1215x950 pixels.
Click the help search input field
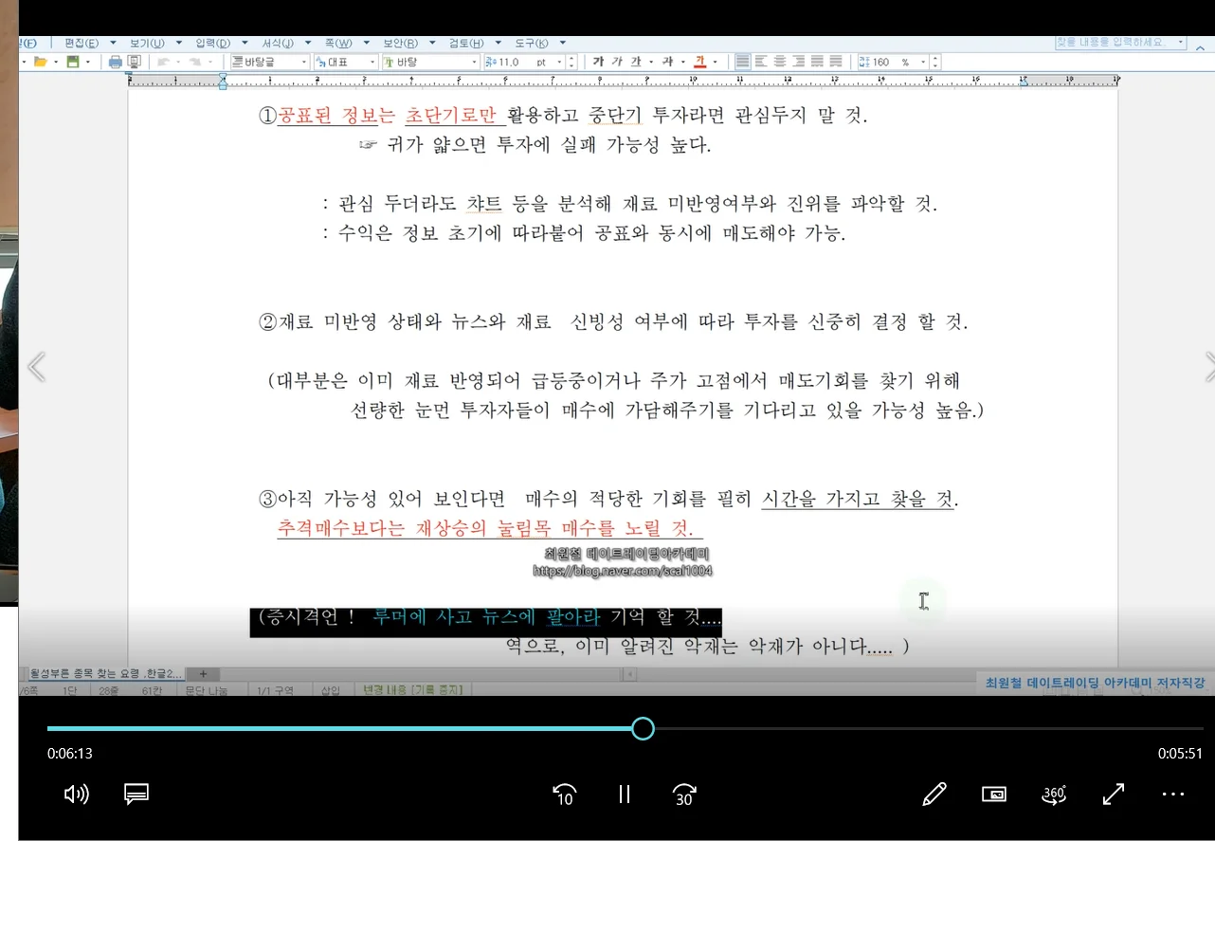tap(1120, 43)
